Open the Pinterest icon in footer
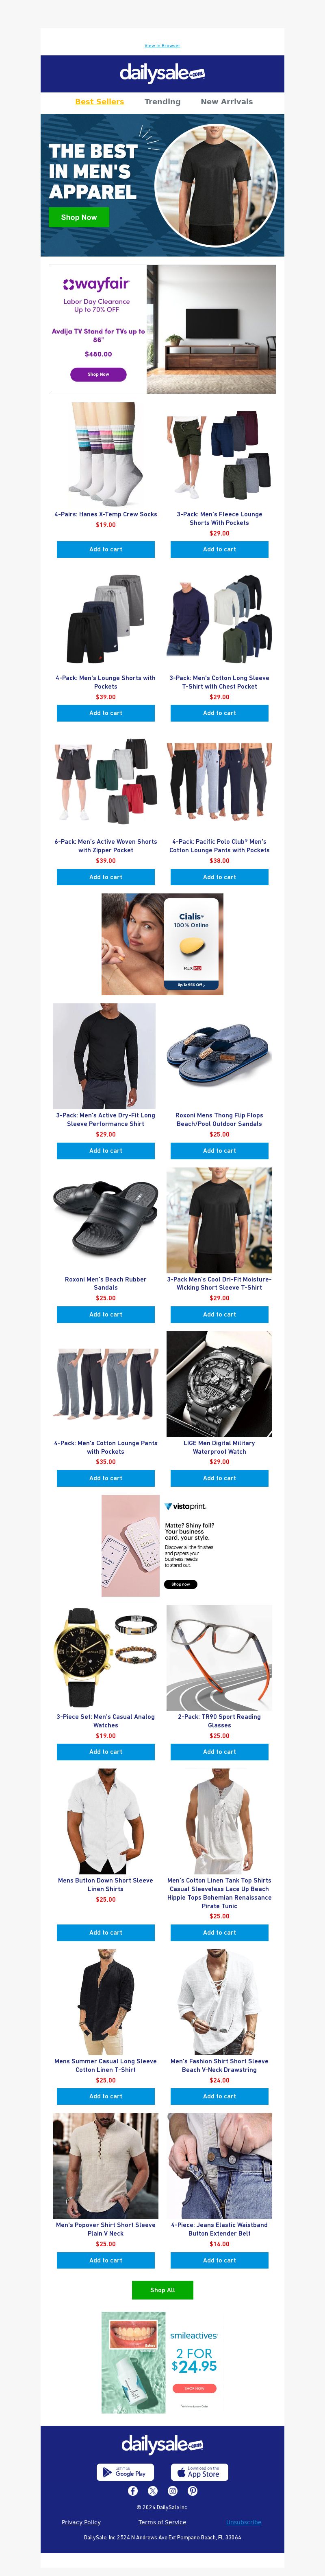The width and height of the screenshot is (325, 2576). [193, 2491]
